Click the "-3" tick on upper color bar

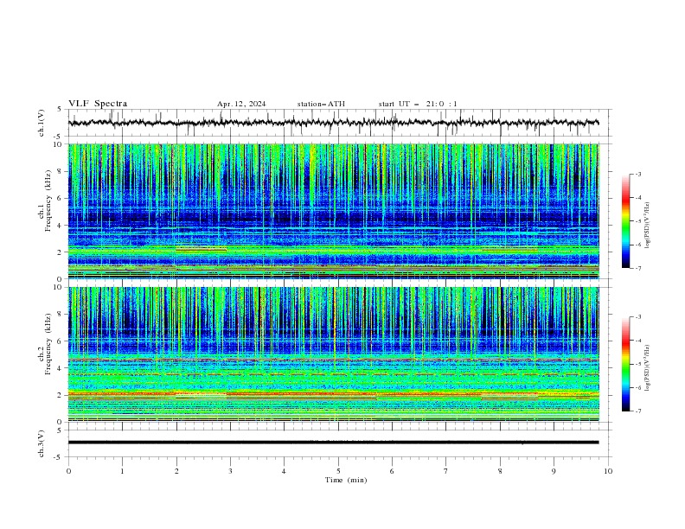tap(637, 174)
